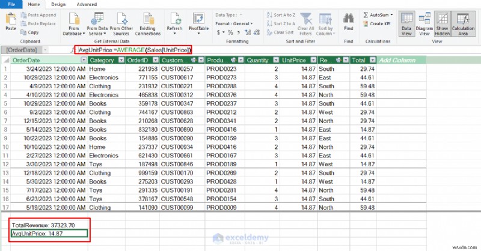Click OrderID cell 231932
Viewport: 481px width, 251px height.
click(142, 86)
